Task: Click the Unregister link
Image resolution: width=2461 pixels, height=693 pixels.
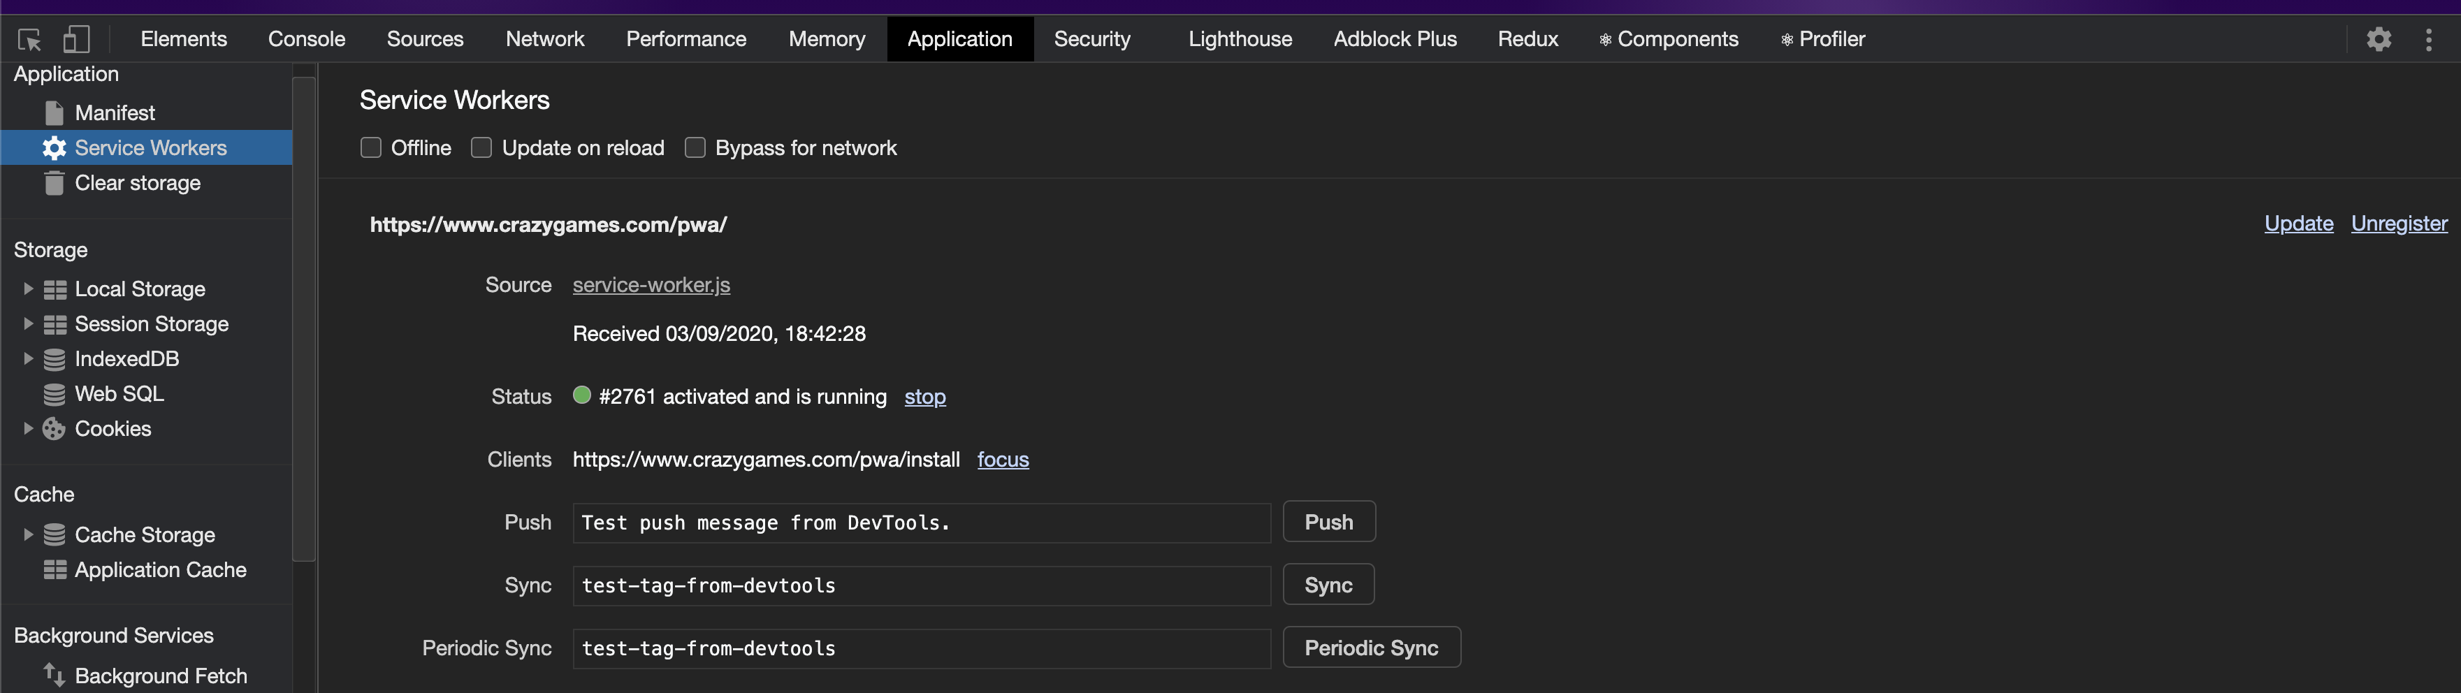Action: point(2399,224)
